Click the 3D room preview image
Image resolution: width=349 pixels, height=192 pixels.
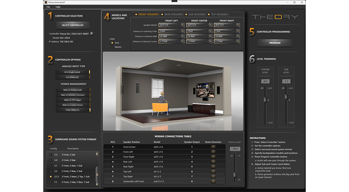tap(173, 91)
